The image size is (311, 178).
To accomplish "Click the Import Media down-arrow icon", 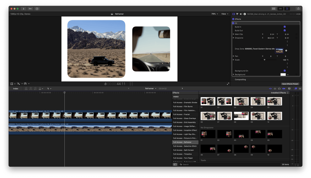I will click(x=24, y=9).
